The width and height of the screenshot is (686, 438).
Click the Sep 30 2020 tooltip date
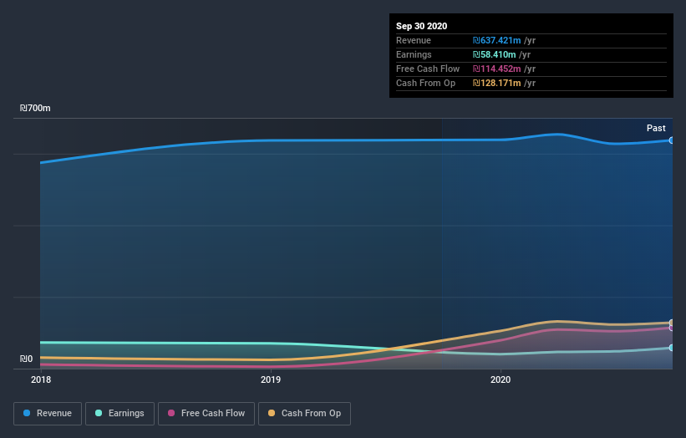(x=421, y=26)
